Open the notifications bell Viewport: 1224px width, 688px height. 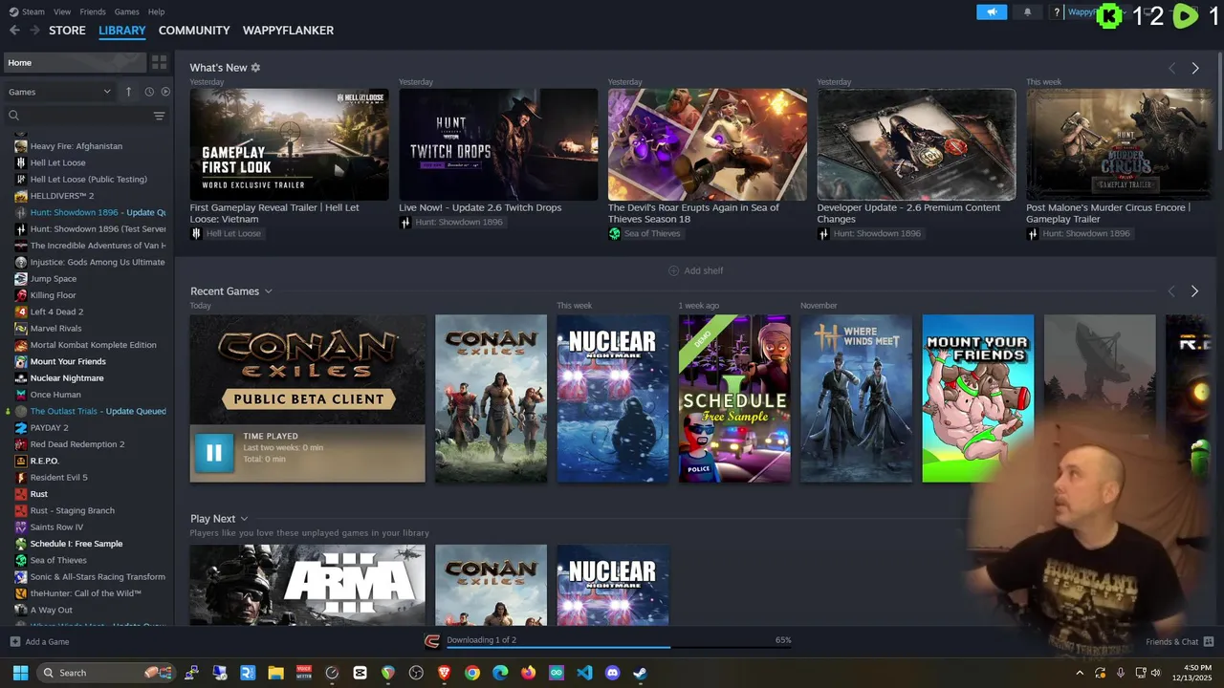coord(1028,12)
